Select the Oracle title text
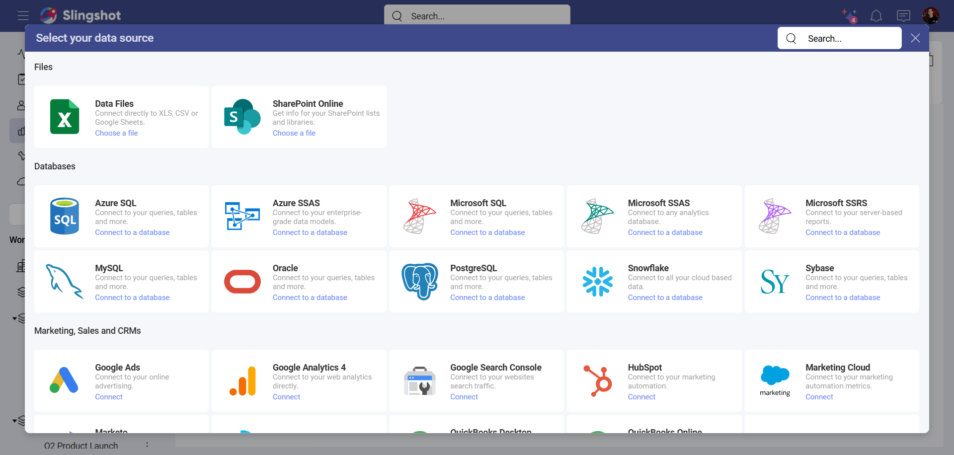This screenshot has height=455, width=954. point(285,268)
